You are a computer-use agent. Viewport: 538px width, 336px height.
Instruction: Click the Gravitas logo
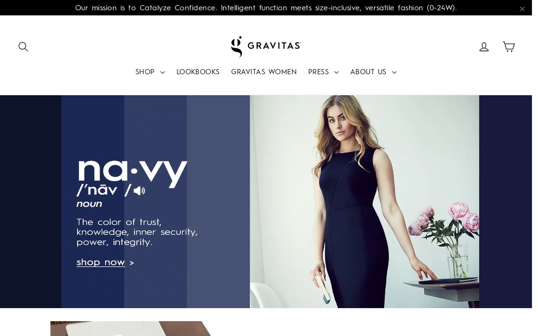266,47
